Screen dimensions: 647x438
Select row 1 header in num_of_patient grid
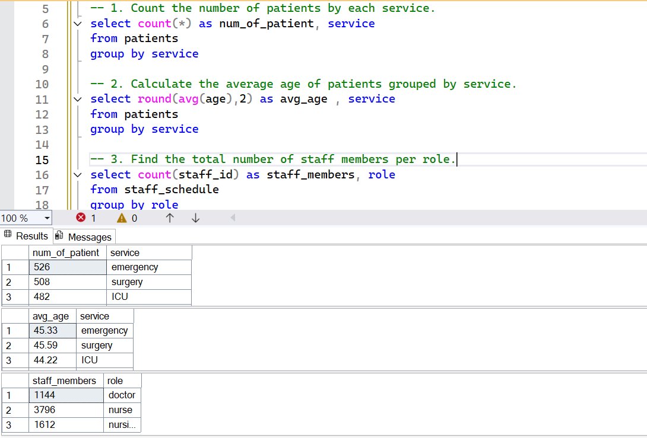click(15, 267)
